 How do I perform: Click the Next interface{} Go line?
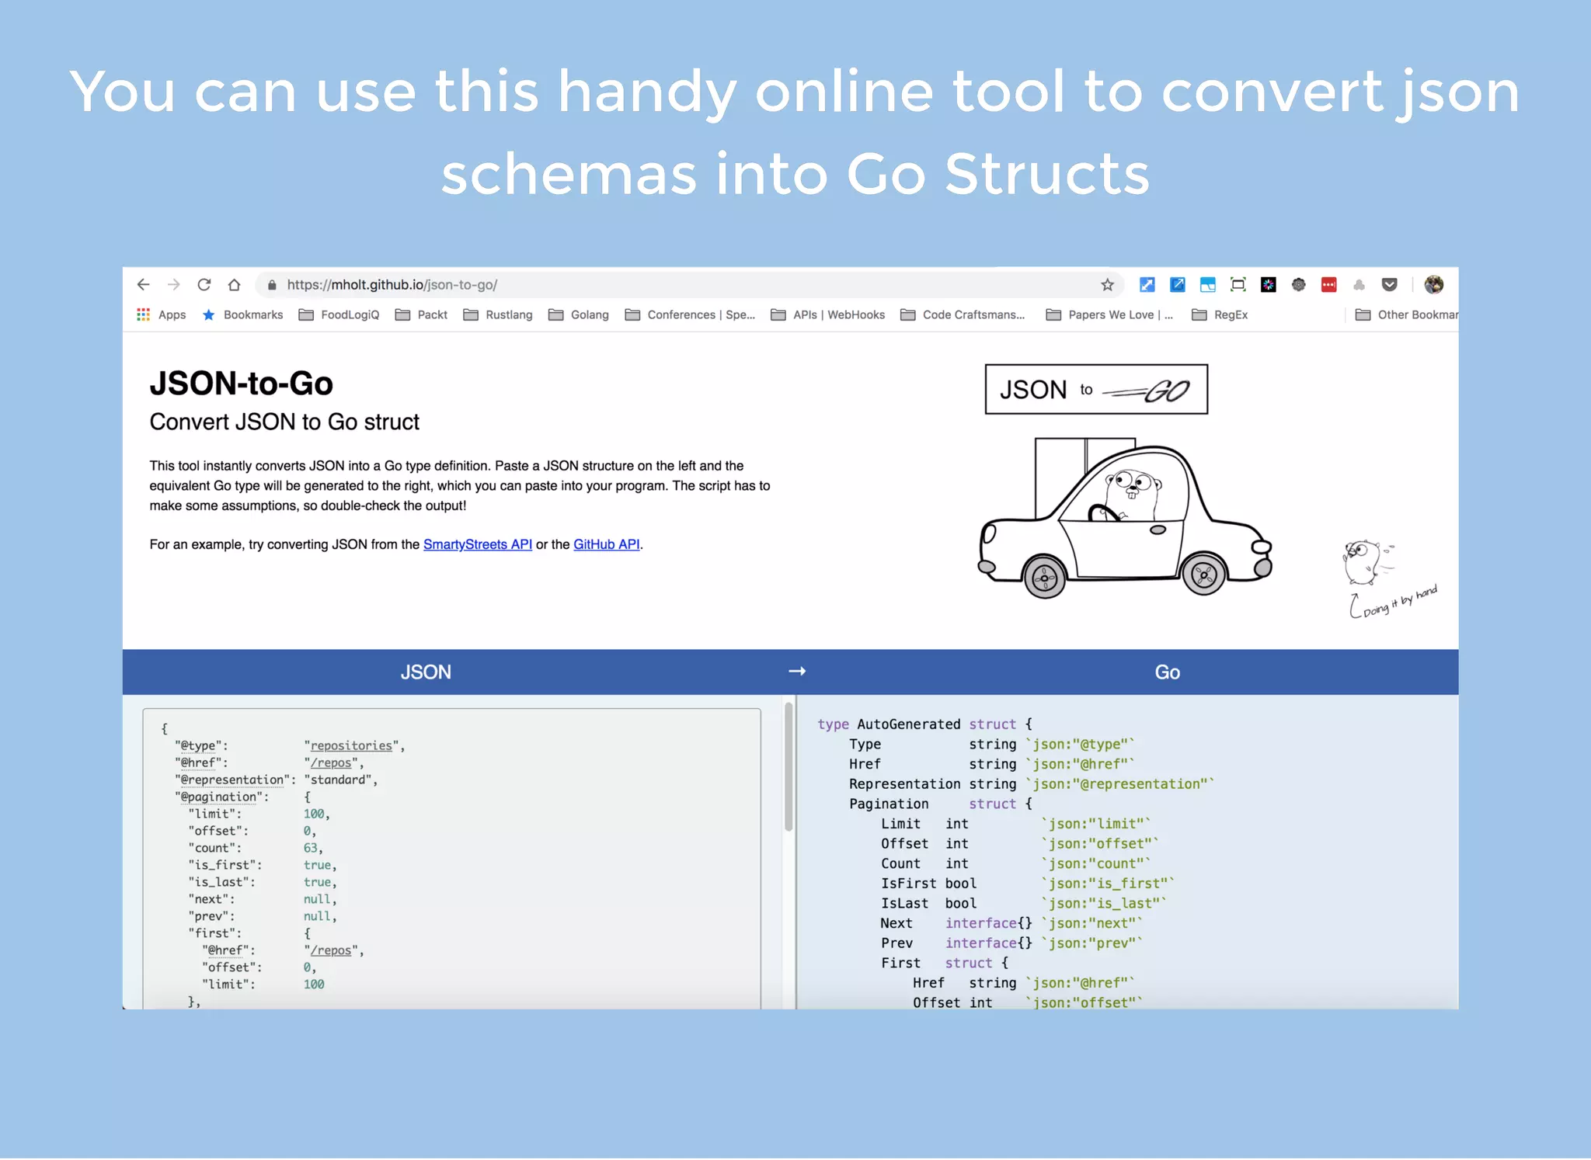pyautogui.click(x=1011, y=923)
